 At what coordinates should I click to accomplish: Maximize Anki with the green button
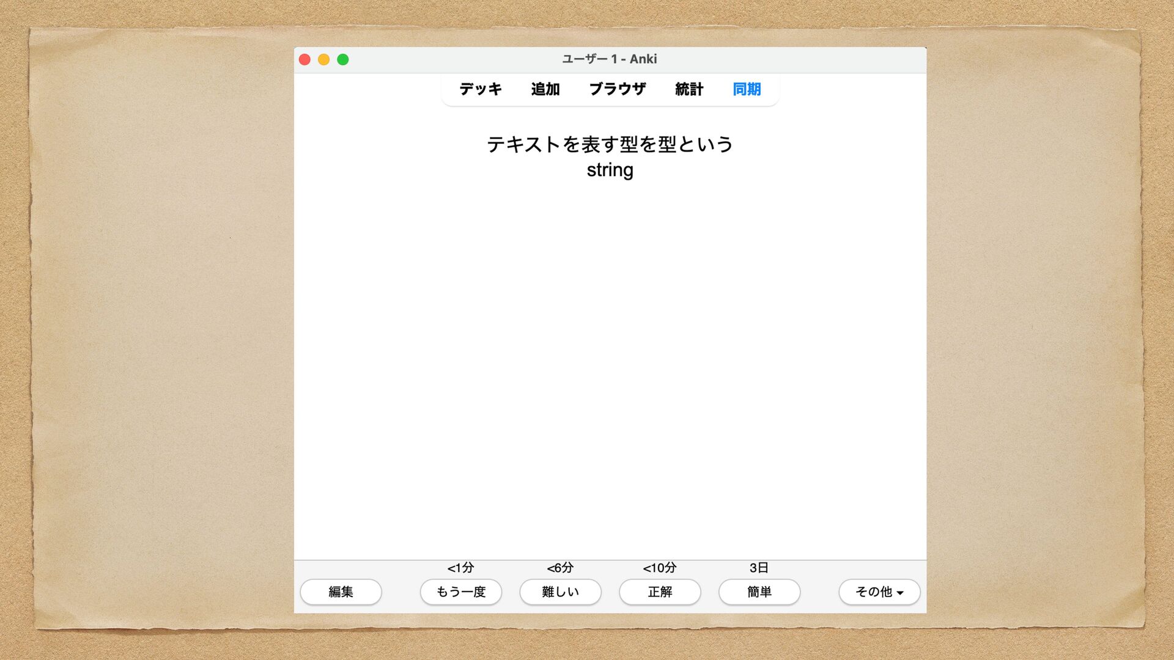[343, 59]
